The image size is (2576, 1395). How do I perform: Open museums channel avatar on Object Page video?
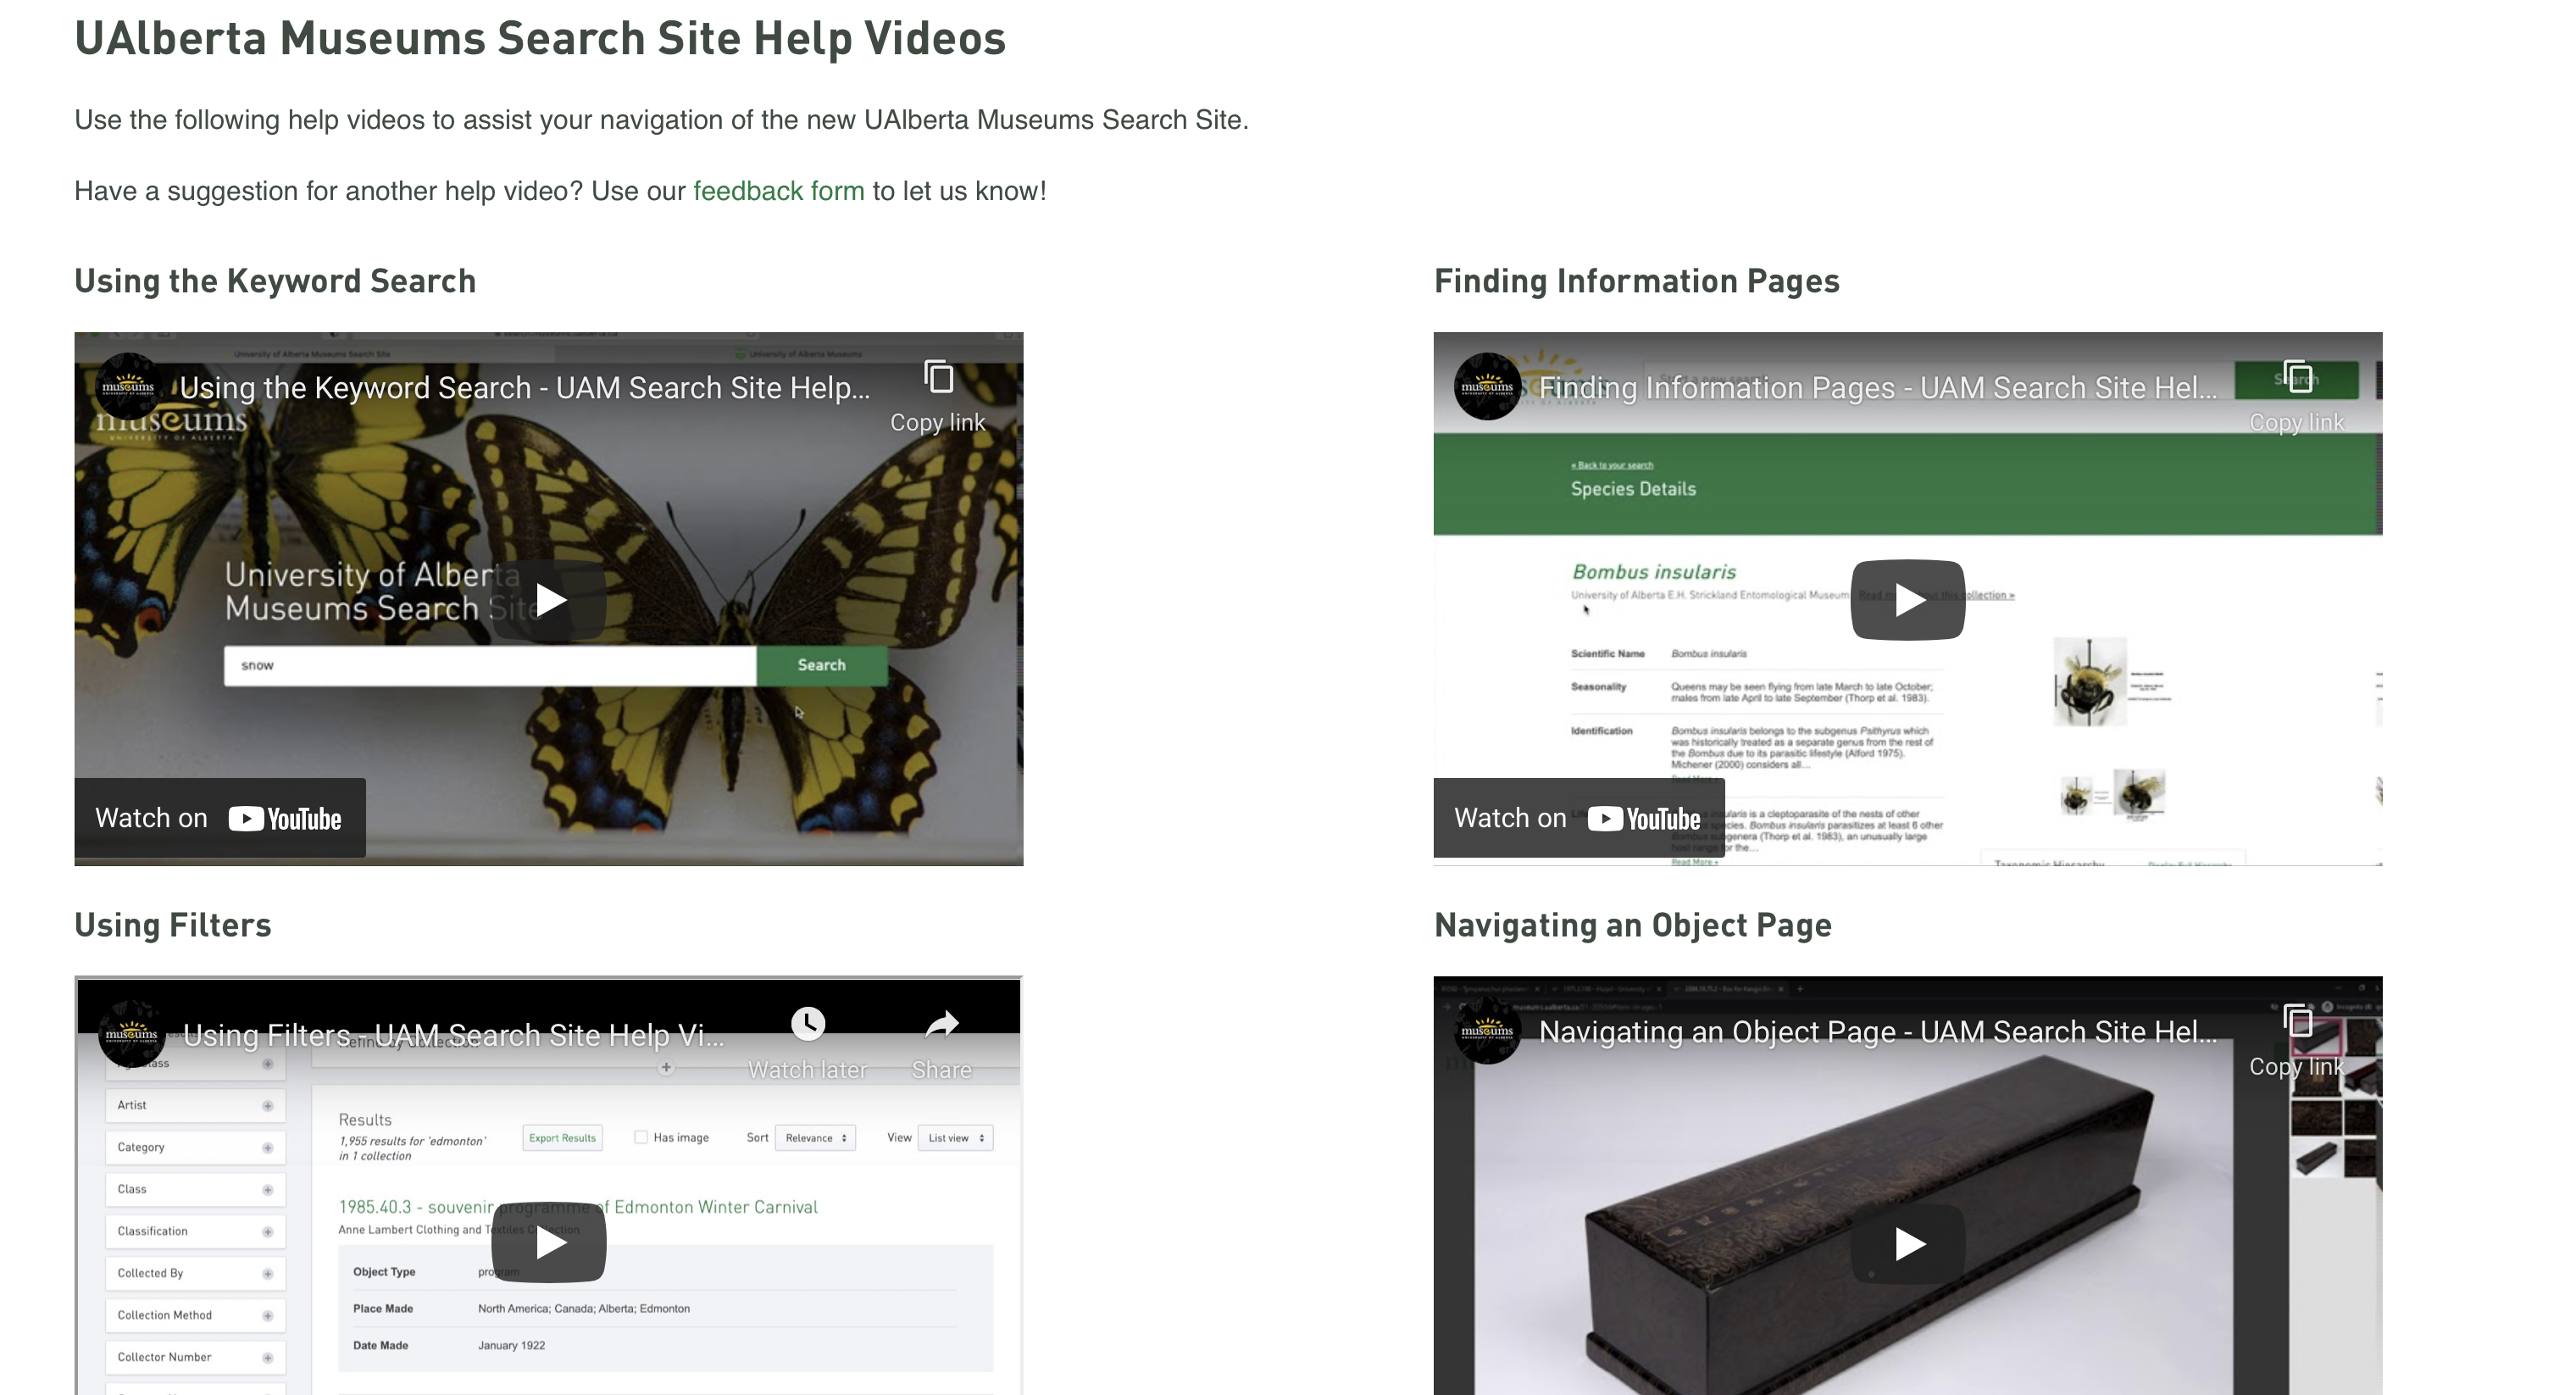coord(1487,1030)
